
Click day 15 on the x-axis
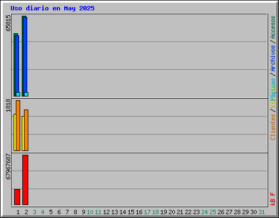point(131,212)
